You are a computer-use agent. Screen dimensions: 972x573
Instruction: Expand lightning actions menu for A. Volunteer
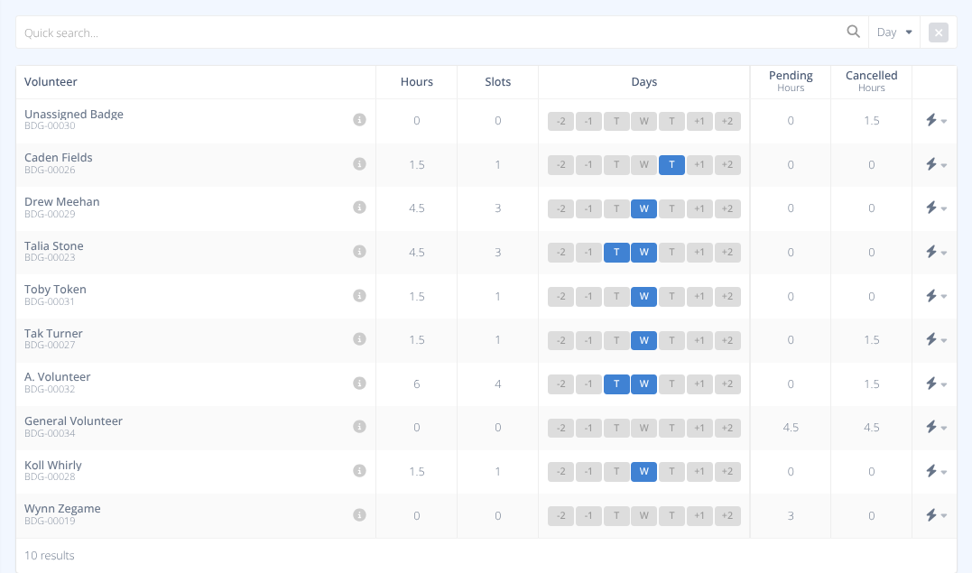coord(935,384)
